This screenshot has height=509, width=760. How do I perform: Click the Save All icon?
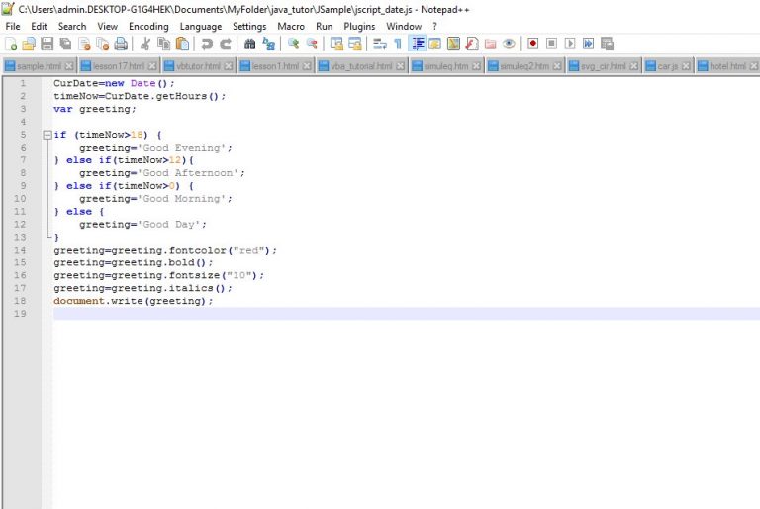click(x=65, y=44)
